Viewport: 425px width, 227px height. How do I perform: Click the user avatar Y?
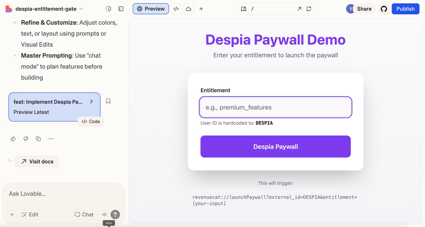click(x=350, y=9)
